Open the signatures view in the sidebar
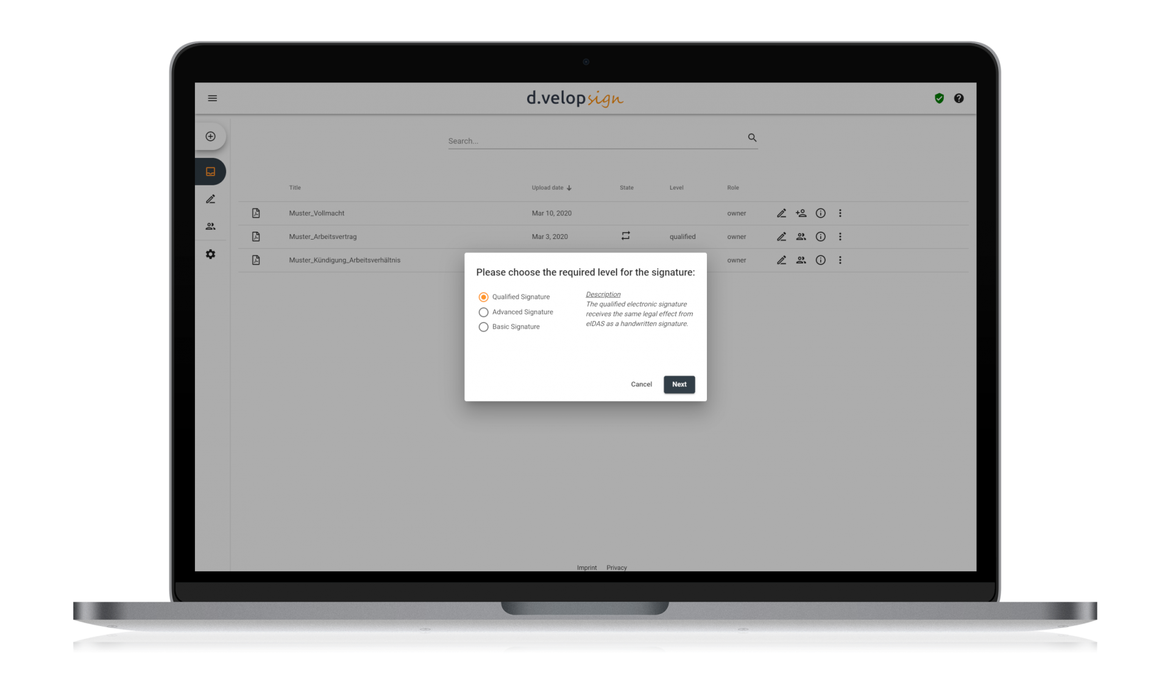 click(211, 199)
